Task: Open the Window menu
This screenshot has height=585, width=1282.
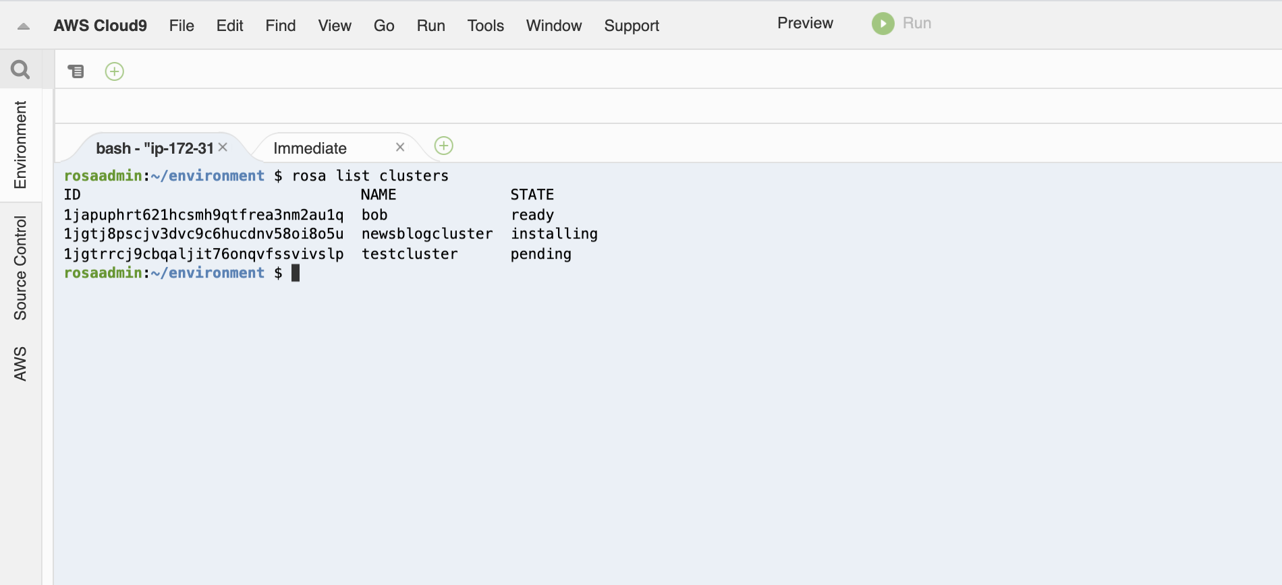Action: coord(553,26)
